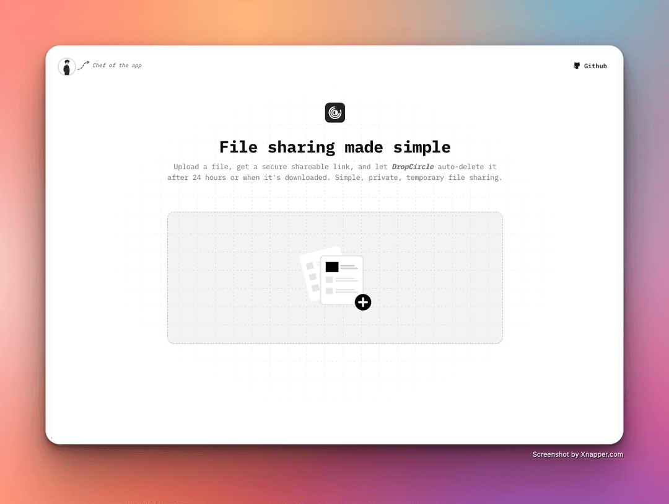Click the DropCircle app logo
The width and height of the screenshot is (669, 504).
[x=334, y=113]
